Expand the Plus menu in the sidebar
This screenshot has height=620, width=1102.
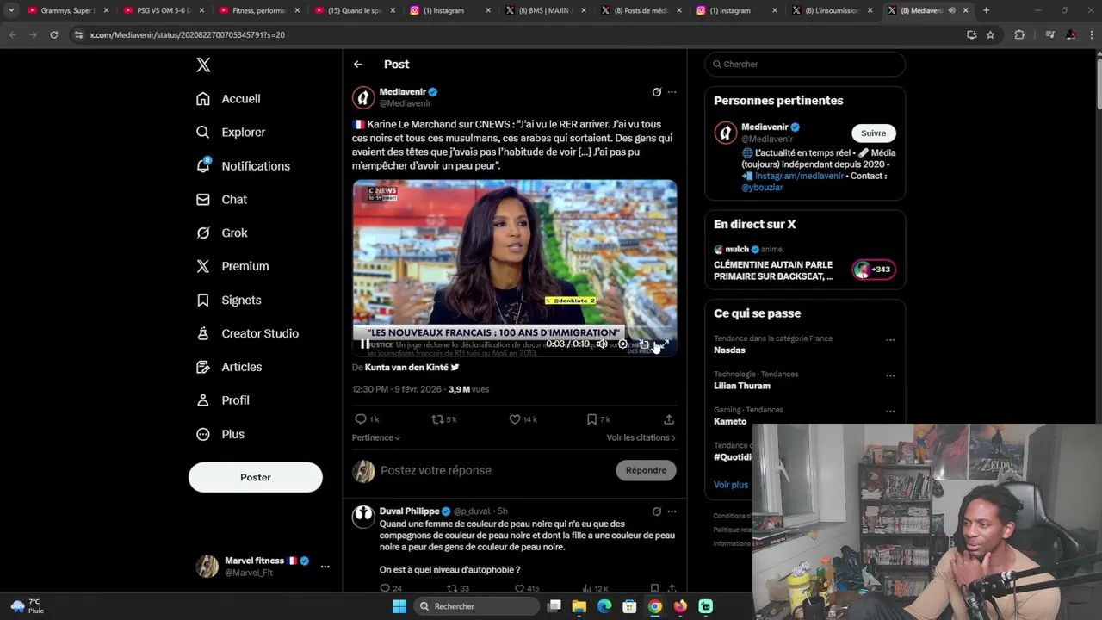click(x=220, y=435)
